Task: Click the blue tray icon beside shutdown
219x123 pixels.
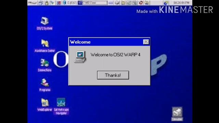Action: click(x=64, y=3)
